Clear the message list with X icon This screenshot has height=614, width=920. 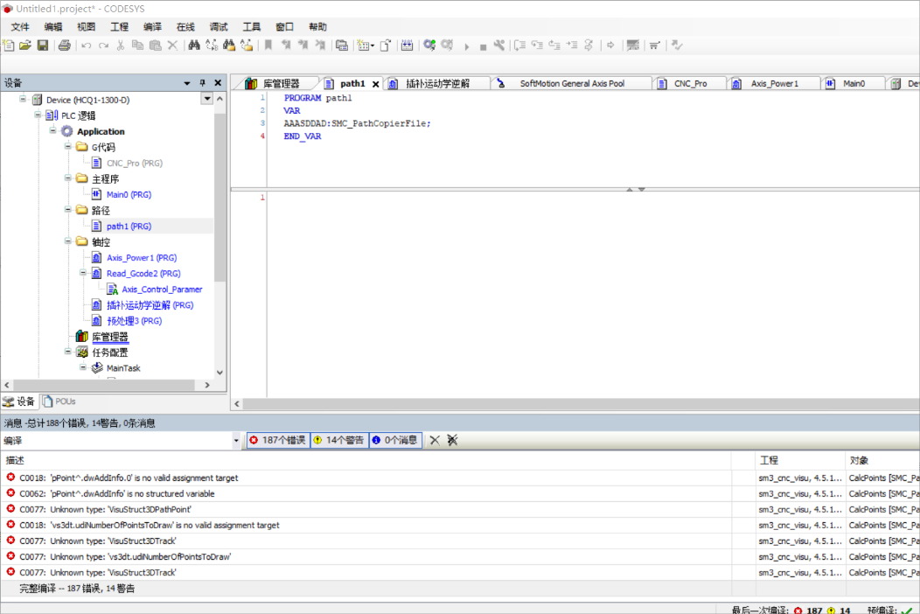coord(435,440)
